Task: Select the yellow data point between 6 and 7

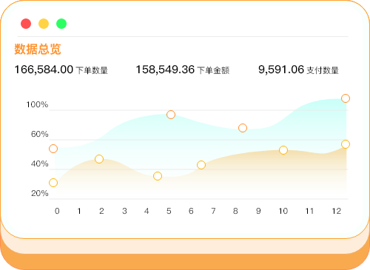Action: 201,165
